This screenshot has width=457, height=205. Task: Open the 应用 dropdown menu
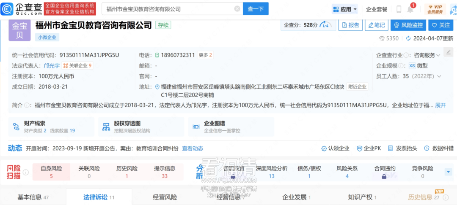[345, 9]
